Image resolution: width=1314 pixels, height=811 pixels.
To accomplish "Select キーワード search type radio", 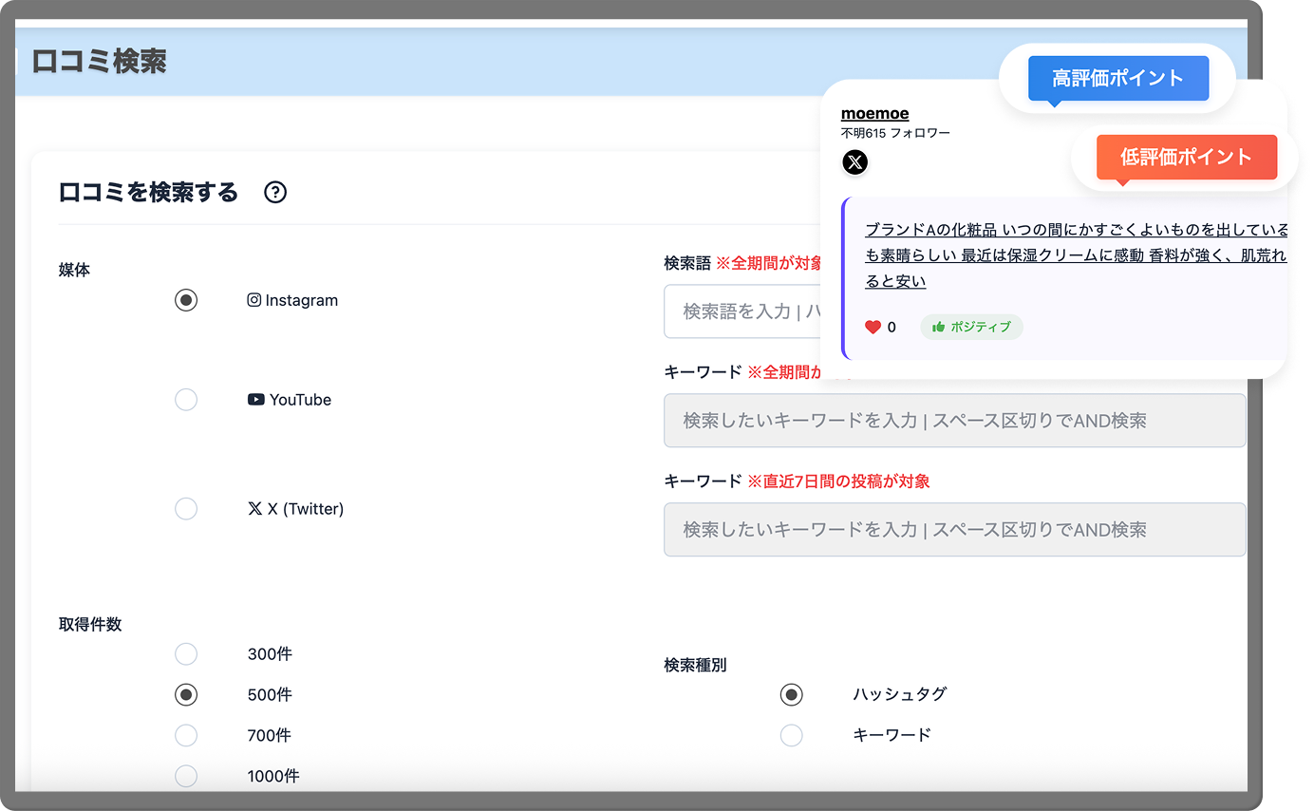I will (791, 735).
